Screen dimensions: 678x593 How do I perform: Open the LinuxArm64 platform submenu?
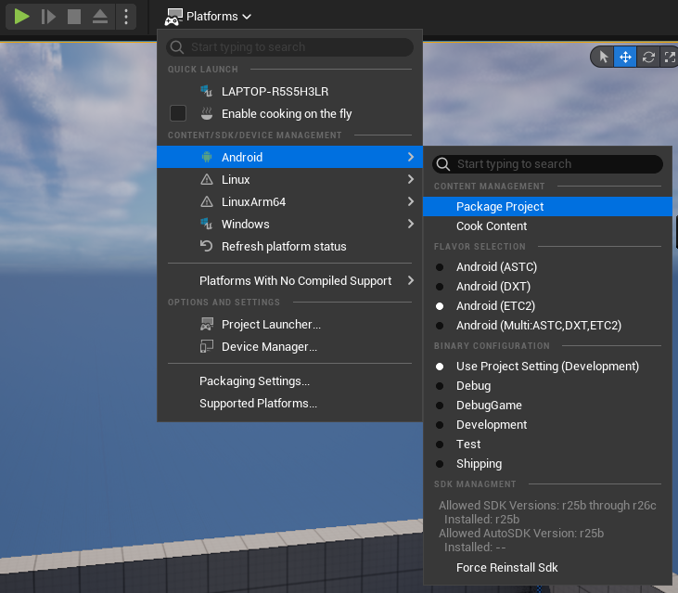pyautogui.click(x=289, y=201)
